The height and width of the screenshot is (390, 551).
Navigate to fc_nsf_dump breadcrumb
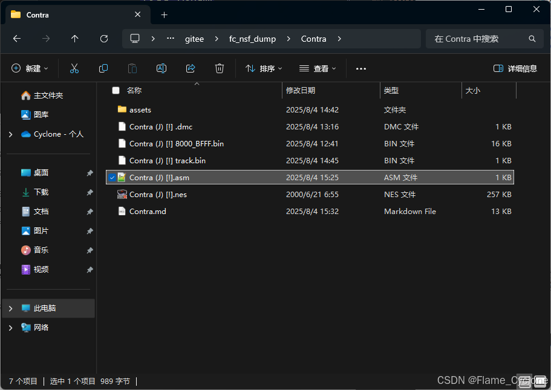point(252,39)
